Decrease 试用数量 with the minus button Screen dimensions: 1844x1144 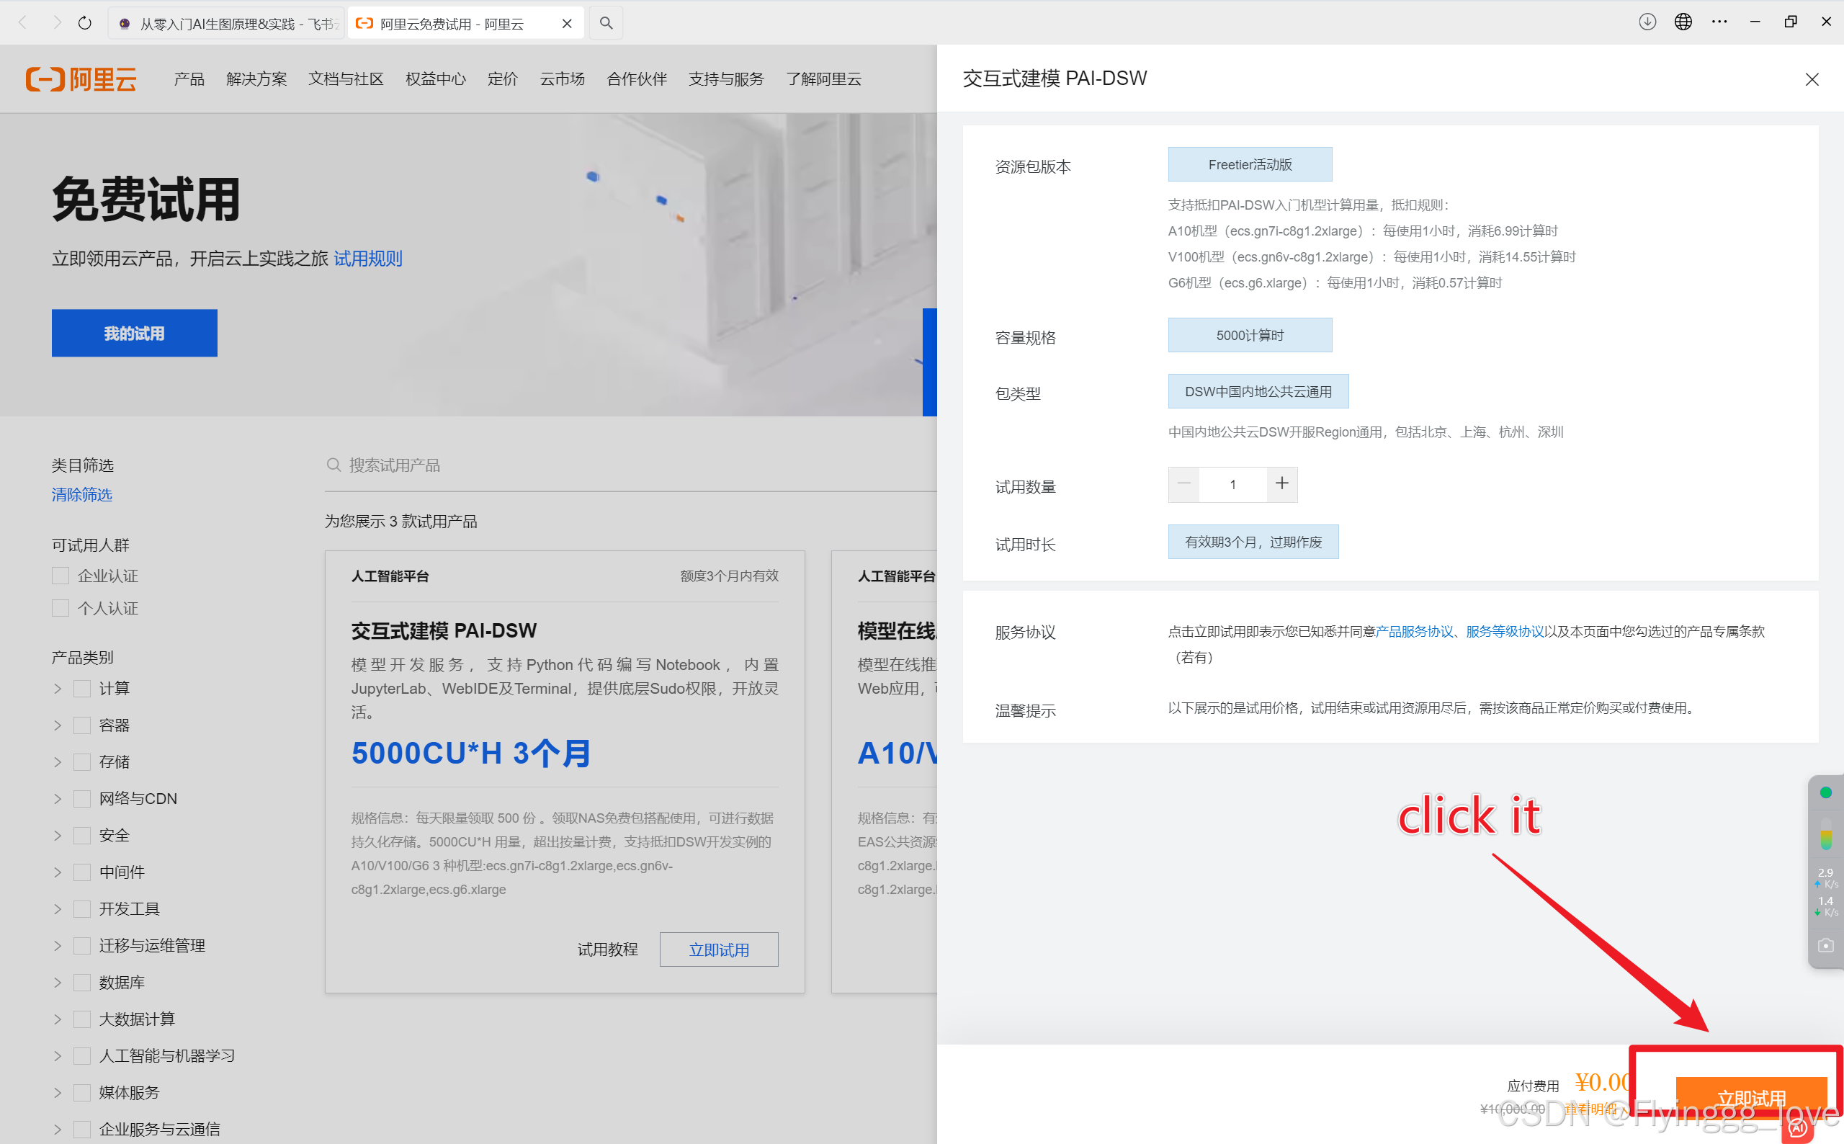pyautogui.click(x=1183, y=483)
